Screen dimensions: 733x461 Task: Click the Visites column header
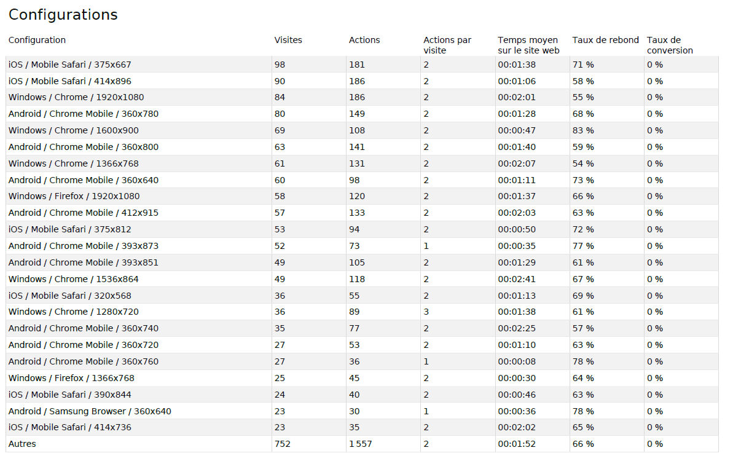pyautogui.click(x=288, y=40)
